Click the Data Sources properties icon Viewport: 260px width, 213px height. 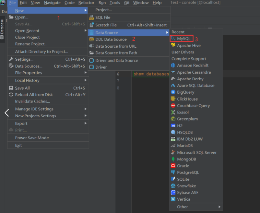[11, 66]
